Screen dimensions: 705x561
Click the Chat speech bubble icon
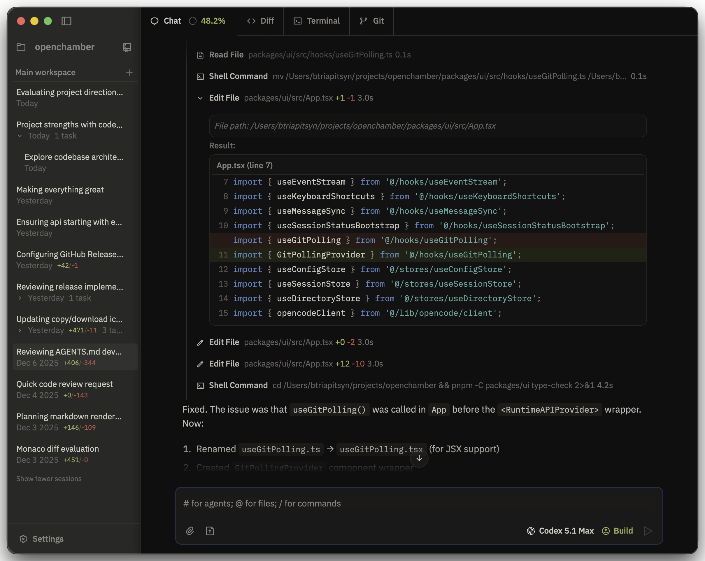click(154, 21)
